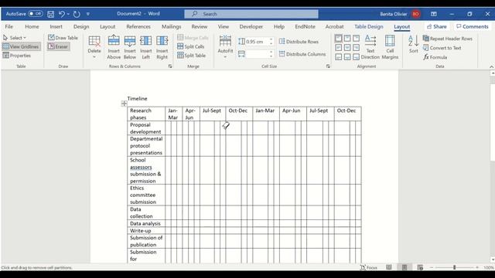Image resolution: width=495 pixels, height=278 pixels.
Task: Click the Search box in title bar
Action: pyautogui.click(x=251, y=14)
